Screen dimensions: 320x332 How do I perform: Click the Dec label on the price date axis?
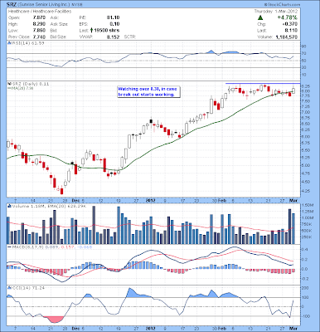tap(75, 200)
